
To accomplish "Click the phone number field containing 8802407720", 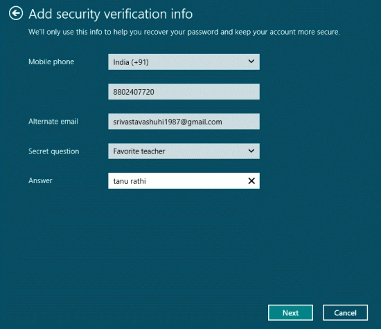I will tap(184, 92).
